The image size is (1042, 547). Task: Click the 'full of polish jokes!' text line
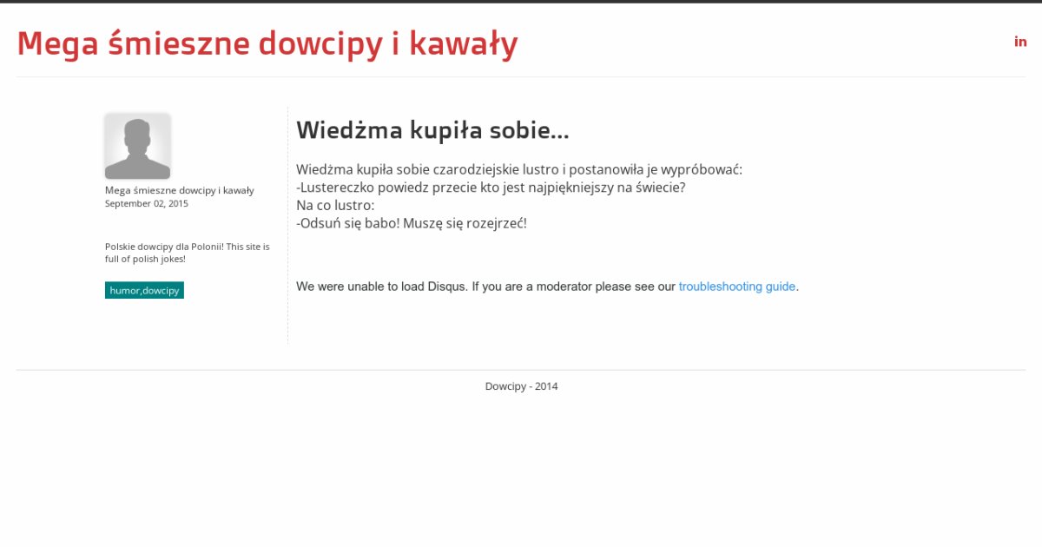[x=145, y=259]
